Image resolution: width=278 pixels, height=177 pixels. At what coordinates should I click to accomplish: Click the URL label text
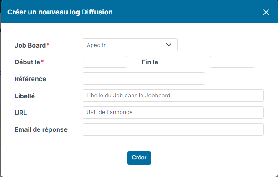tap(21, 113)
